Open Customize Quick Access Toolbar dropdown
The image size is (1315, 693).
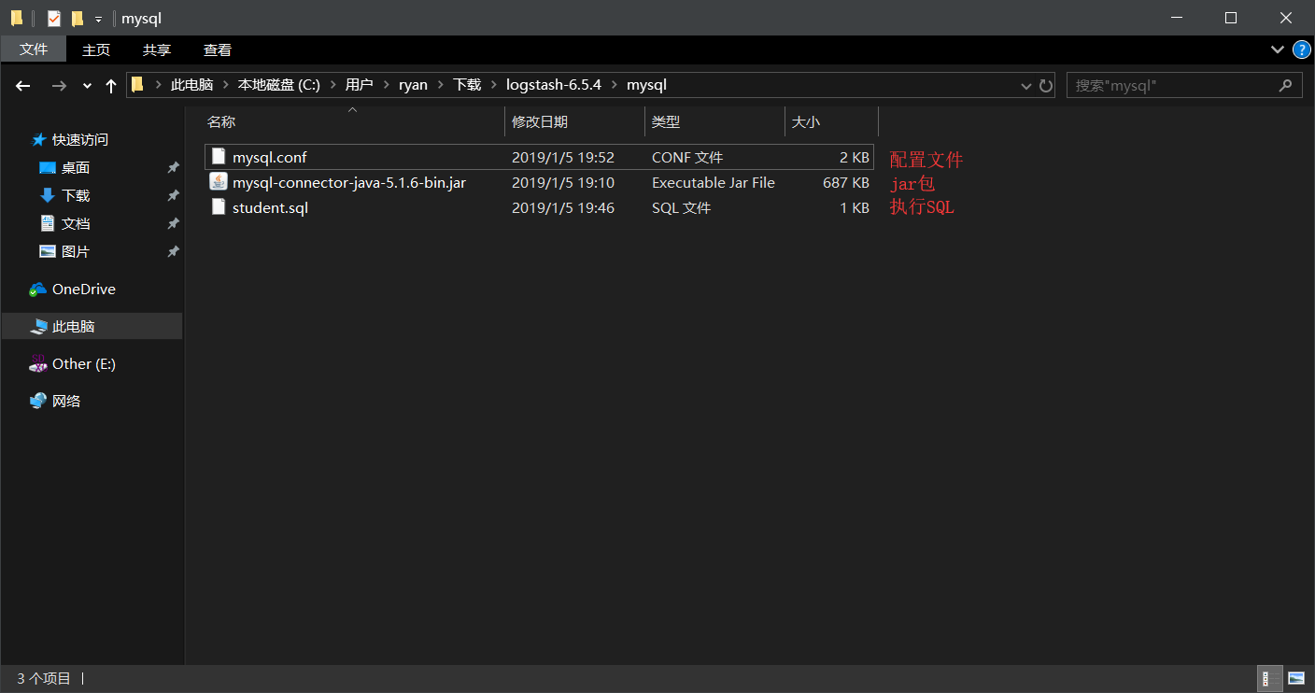pos(98,19)
